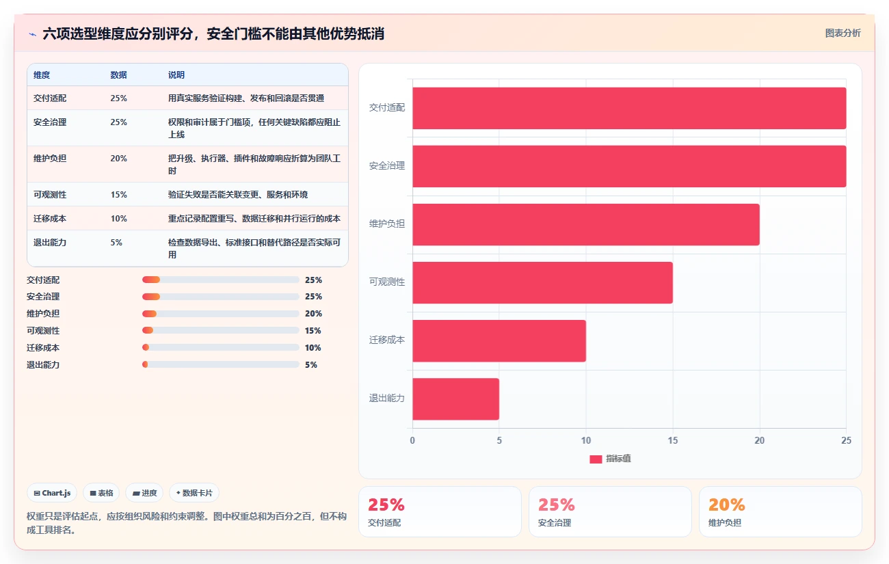Click the x-axis tick label 15
The height and width of the screenshot is (564, 889).
point(673,441)
